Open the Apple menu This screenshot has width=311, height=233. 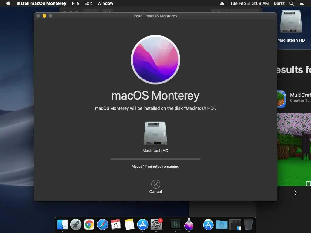[8, 3]
